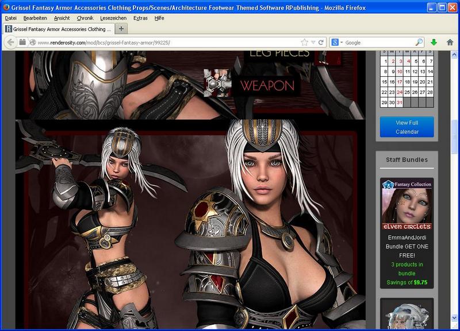
Task: Click the Savings of $9.75 text
Action: coord(407,282)
